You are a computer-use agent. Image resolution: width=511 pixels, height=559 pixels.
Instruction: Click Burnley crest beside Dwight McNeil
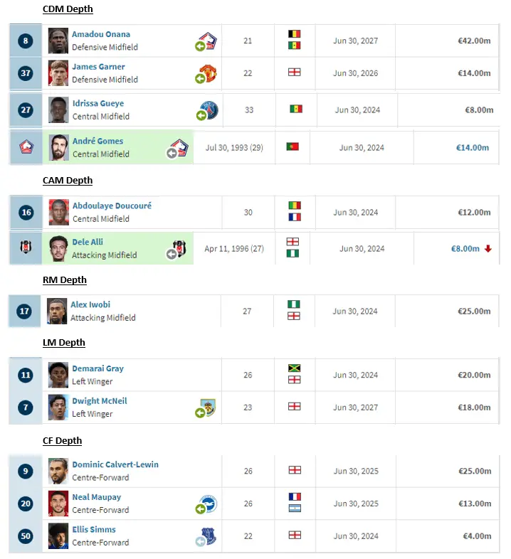(x=208, y=408)
